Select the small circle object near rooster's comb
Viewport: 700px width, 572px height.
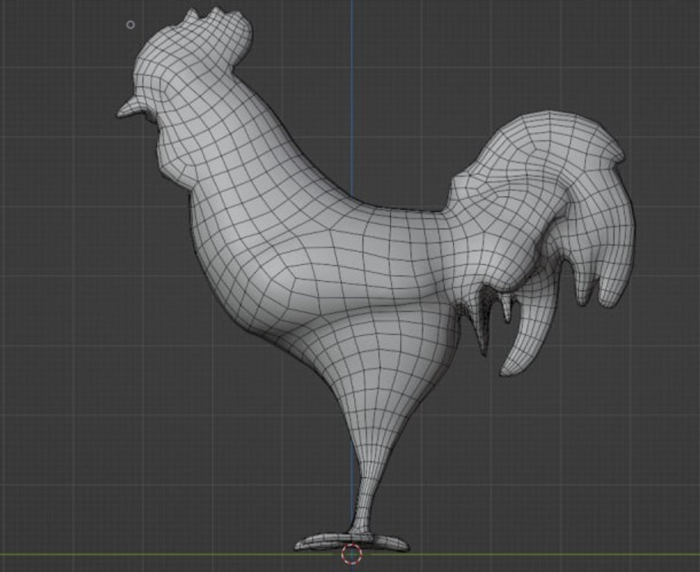[x=130, y=24]
